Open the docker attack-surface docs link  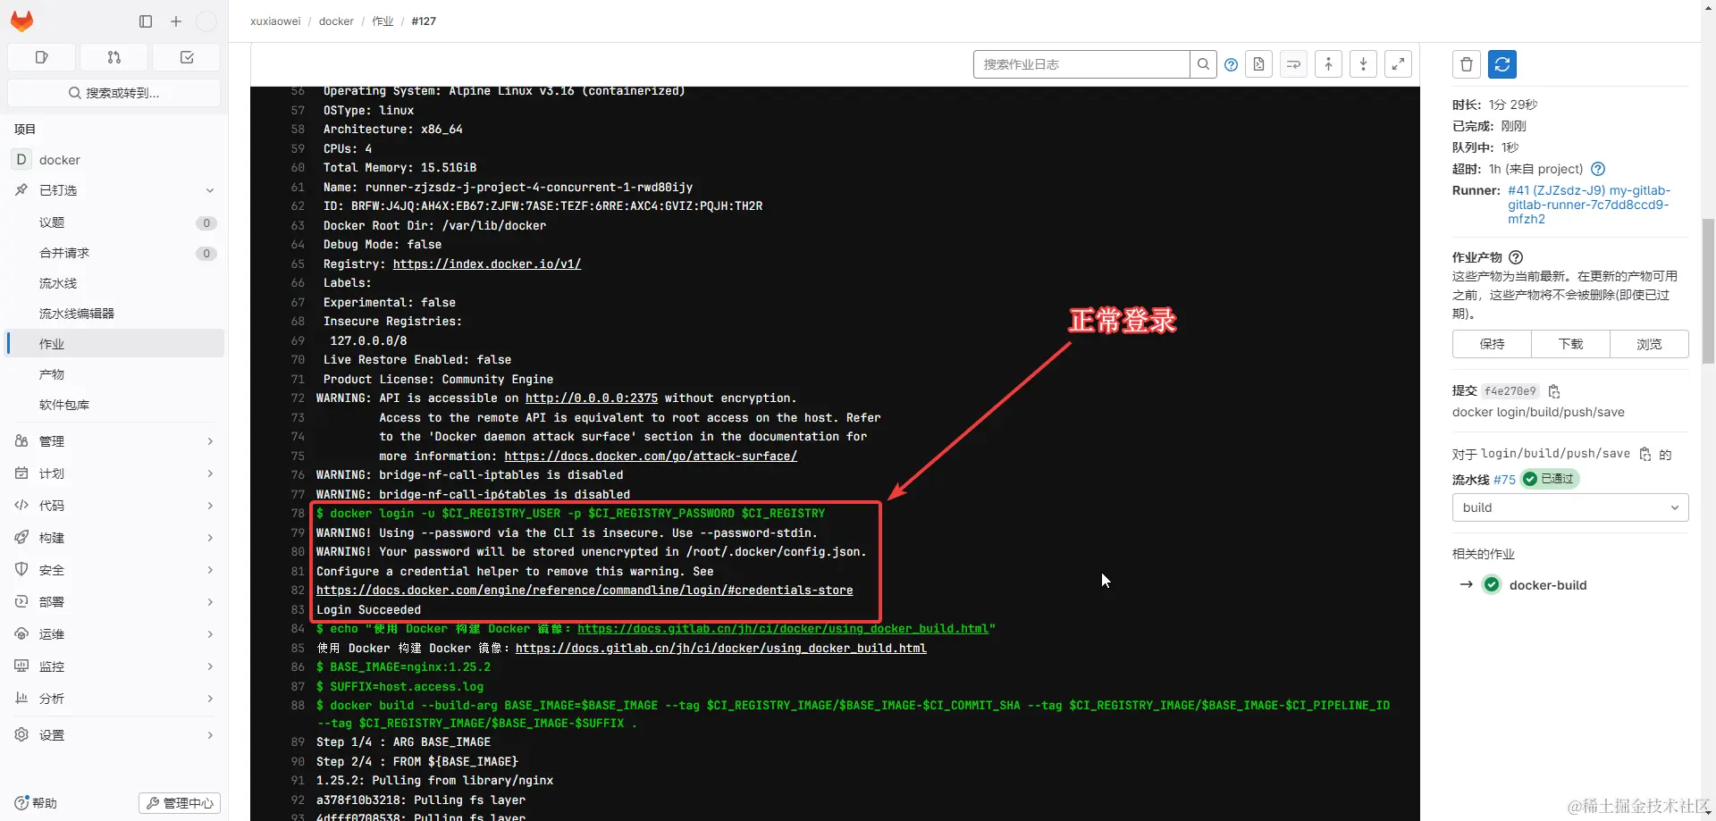[x=651, y=456]
